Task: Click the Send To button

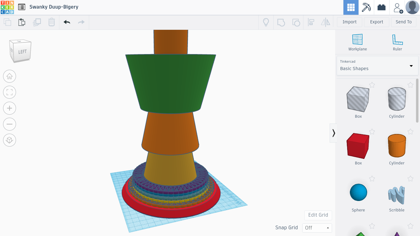Action: coord(404,22)
